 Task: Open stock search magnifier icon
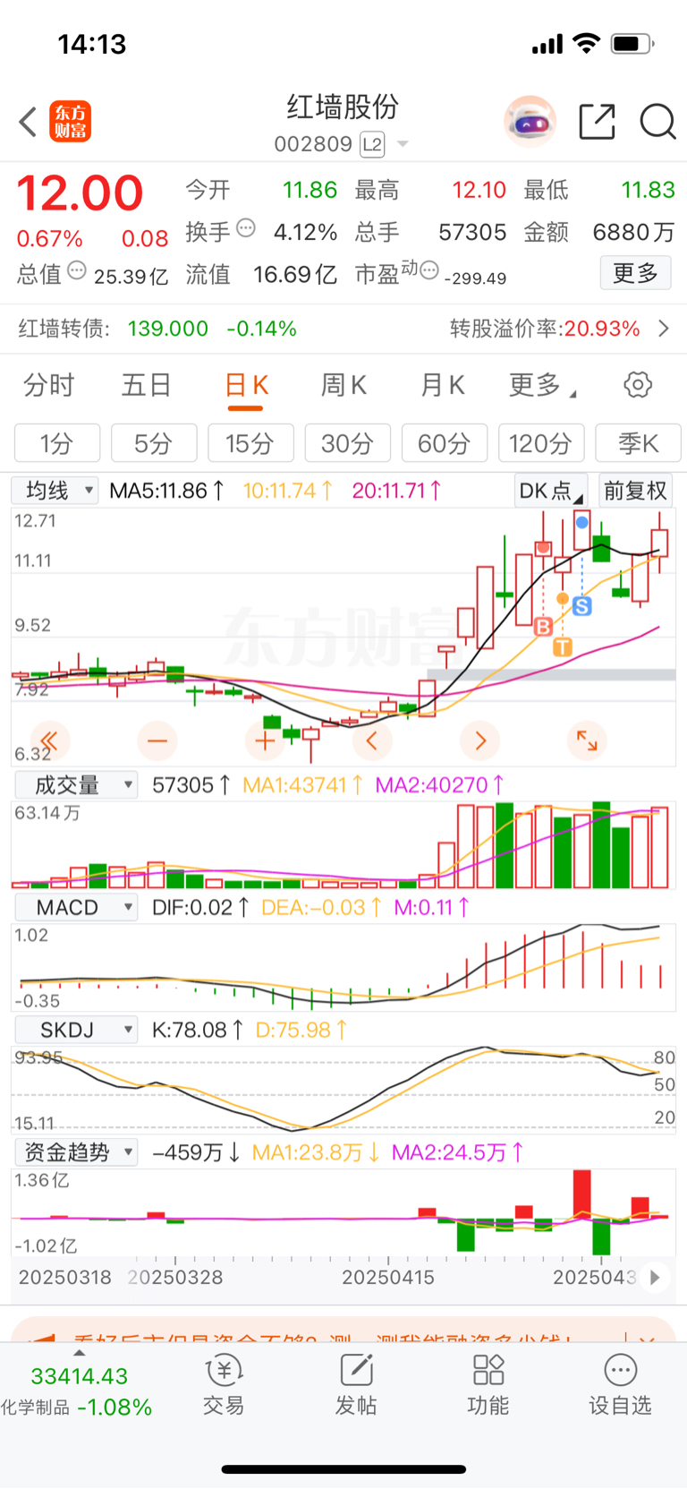[x=657, y=121]
